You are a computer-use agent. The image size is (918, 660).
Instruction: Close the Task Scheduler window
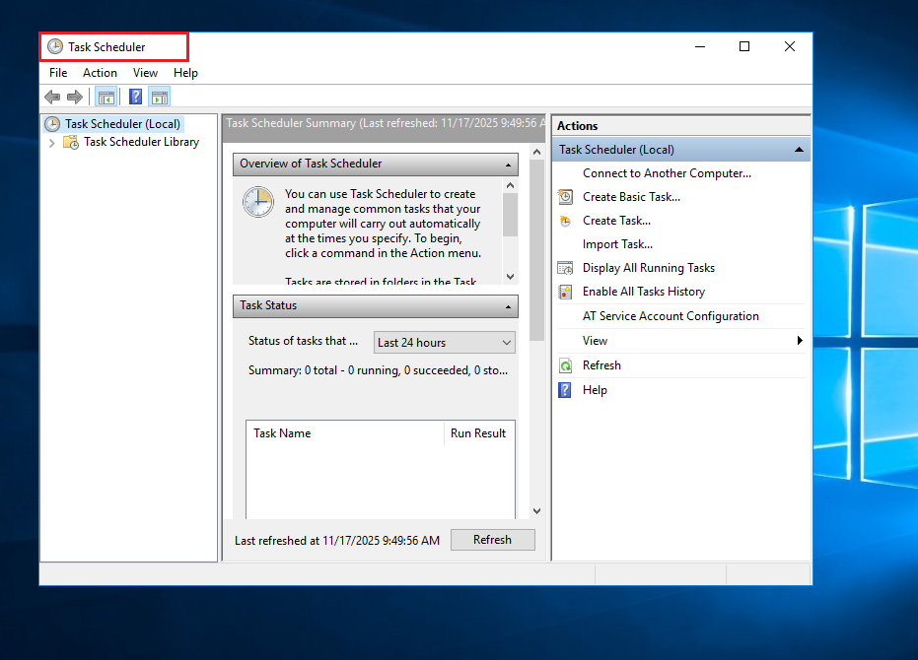click(790, 47)
